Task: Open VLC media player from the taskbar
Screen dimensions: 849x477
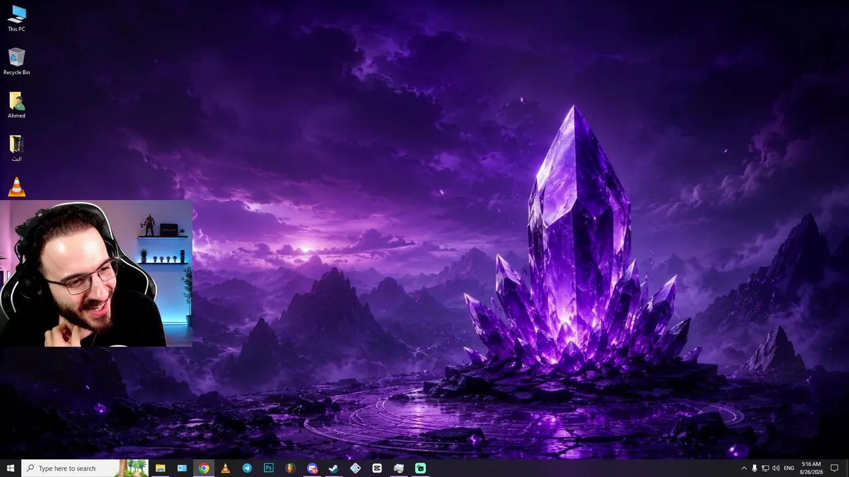Action: coord(225,468)
